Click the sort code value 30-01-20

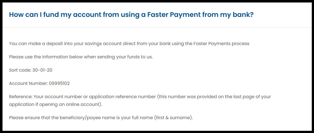coord(42,70)
